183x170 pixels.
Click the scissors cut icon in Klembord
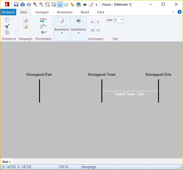click(7, 26)
